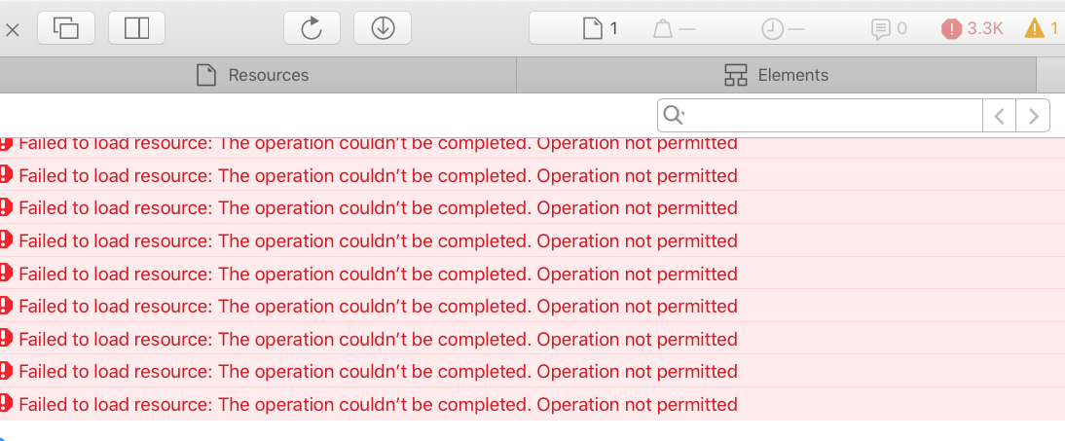Screen dimensions: 1065x441
Task: Show the warnings triangle indicator
Action: click(x=1042, y=28)
